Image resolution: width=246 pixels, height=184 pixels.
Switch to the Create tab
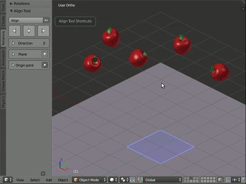(x=3, y=21)
